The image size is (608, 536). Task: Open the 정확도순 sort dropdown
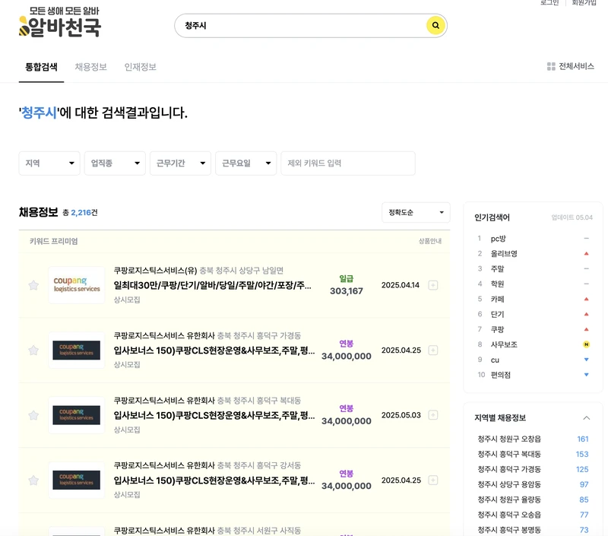[x=414, y=213]
